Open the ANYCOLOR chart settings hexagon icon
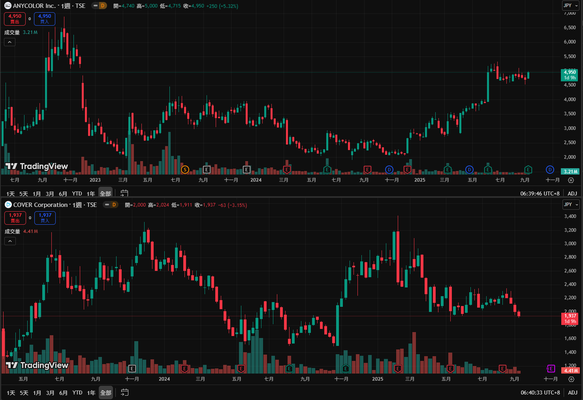The height and width of the screenshot is (400, 583). (571, 180)
